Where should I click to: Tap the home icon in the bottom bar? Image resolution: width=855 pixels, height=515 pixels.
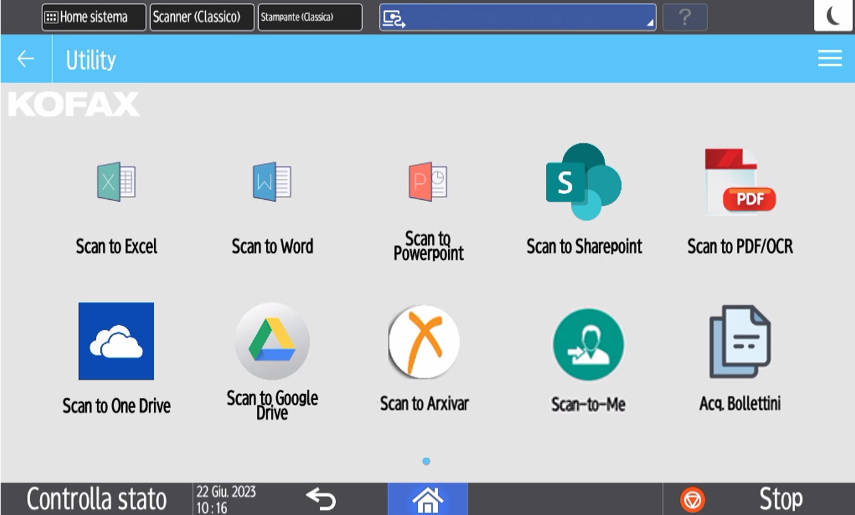pyautogui.click(x=428, y=499)
